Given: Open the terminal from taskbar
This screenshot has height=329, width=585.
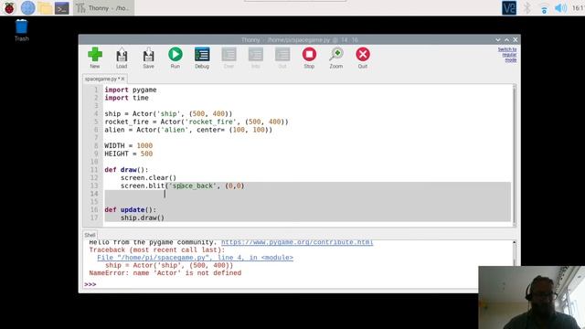Looking at the screenshot, I should coord(62,8).
